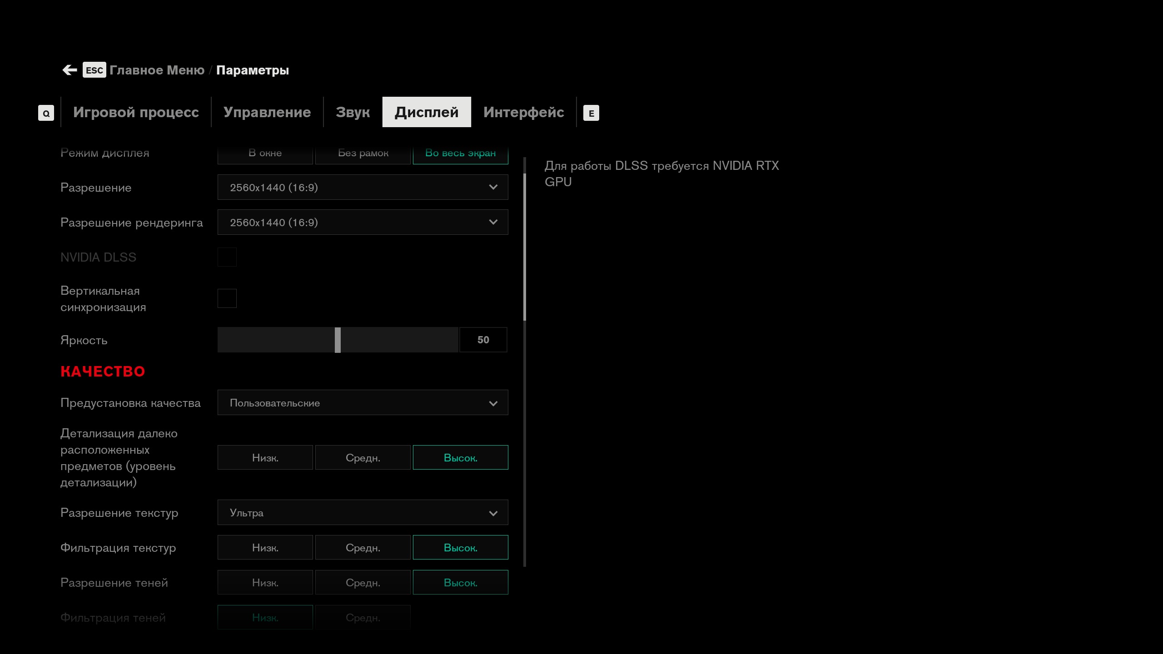Screen dimensions: 1163x654
Task: Open the Разрешение текстур Ультра dropdown
Action: (x=363, y=513)
